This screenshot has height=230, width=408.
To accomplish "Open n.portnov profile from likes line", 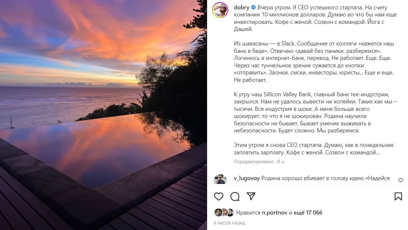I will 275,213.
